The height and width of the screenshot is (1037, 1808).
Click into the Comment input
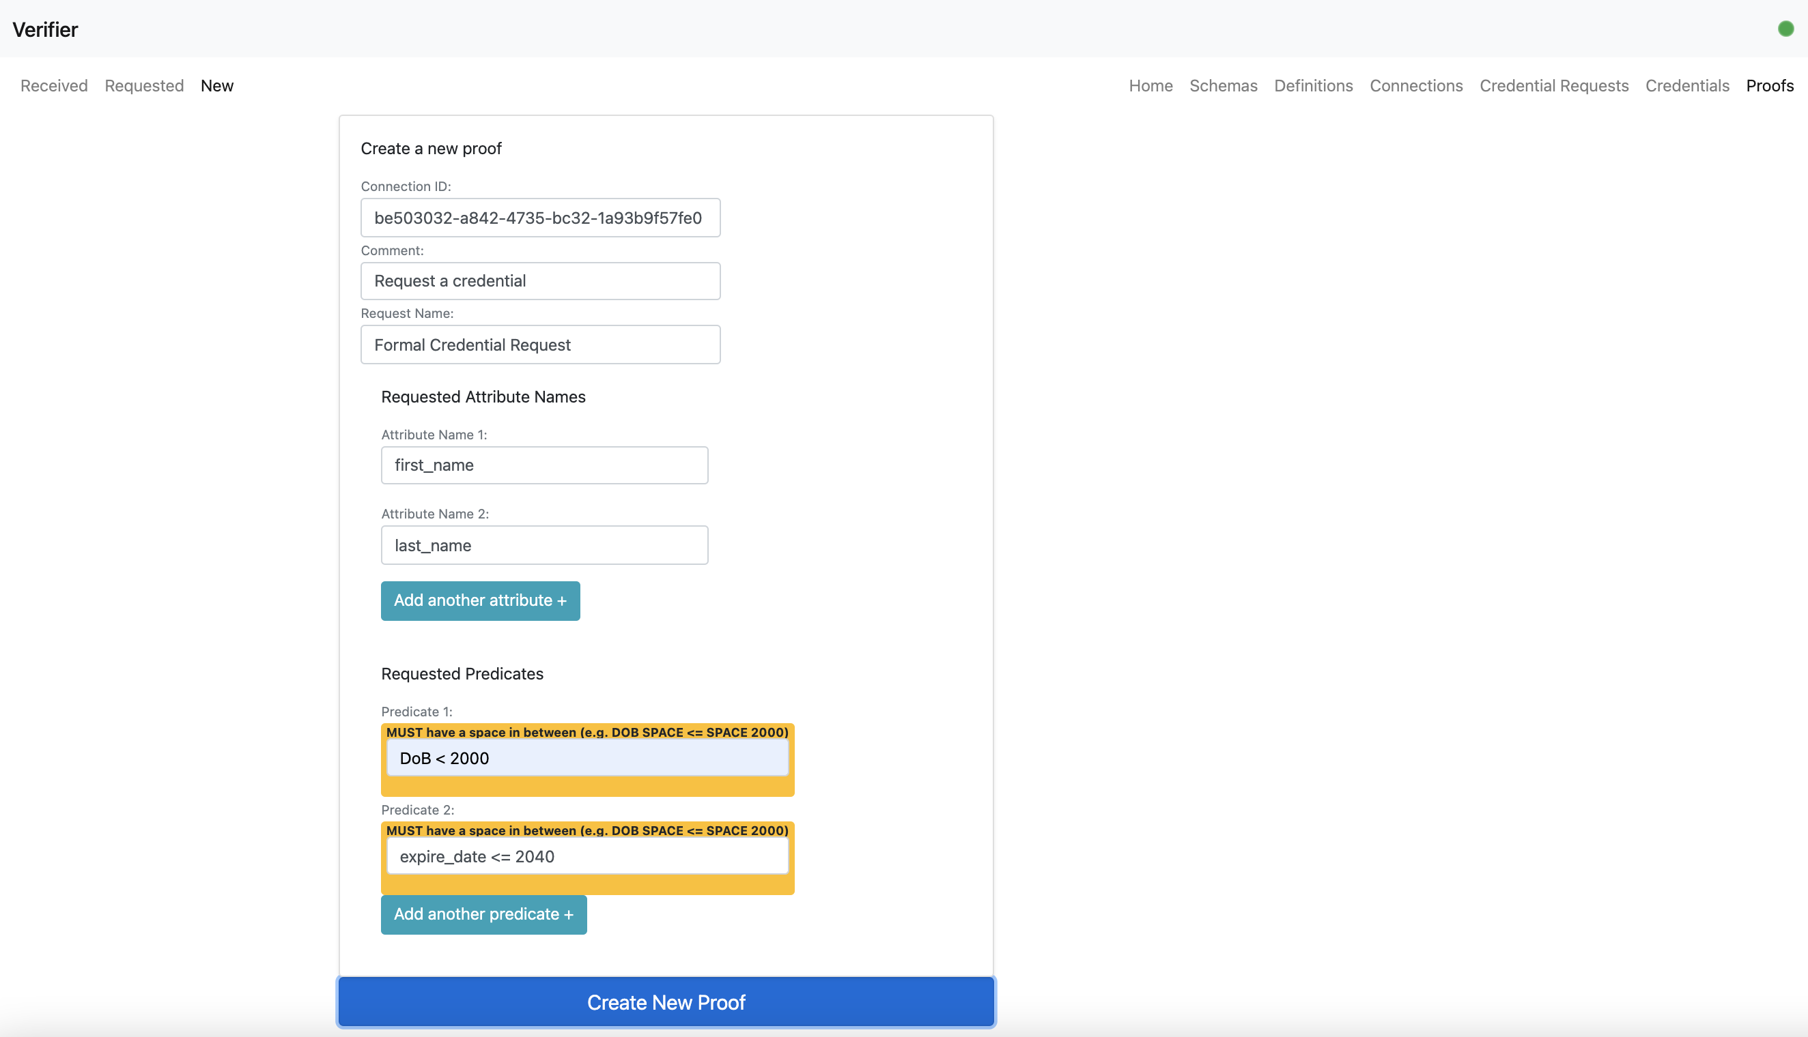point(540,281)
